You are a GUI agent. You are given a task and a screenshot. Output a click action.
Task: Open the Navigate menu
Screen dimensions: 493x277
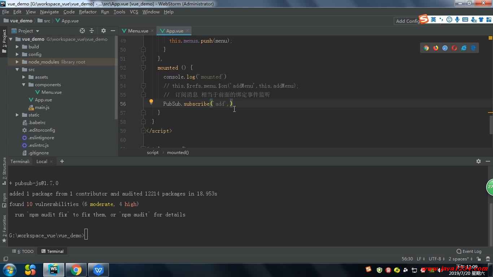(x=49, y=12)
